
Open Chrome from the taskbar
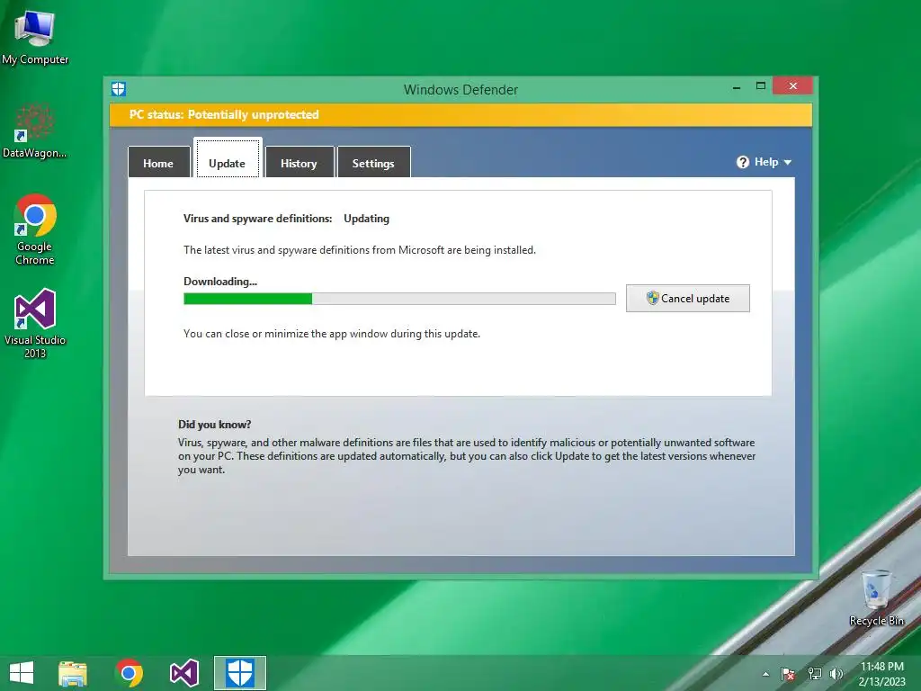[130, 673]
